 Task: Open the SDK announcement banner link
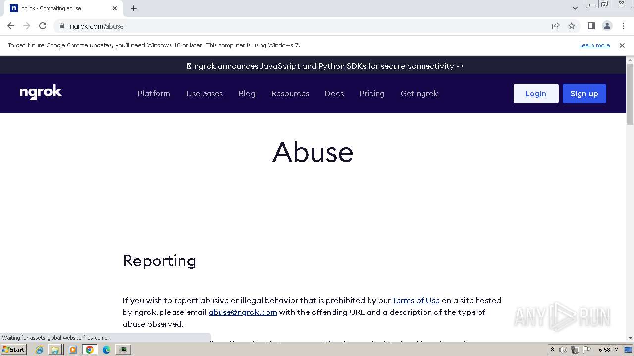tap(325, 66)
